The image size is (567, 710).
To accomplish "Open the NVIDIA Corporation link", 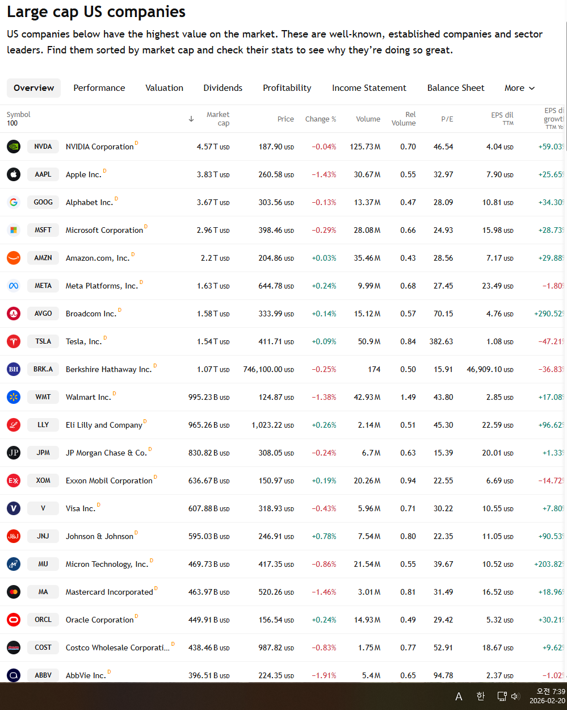I will click(100, 147).
